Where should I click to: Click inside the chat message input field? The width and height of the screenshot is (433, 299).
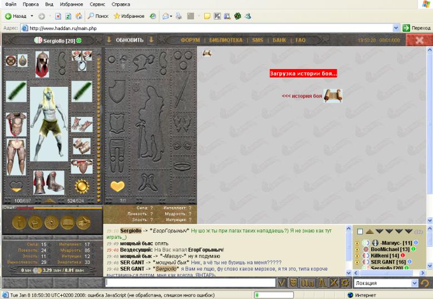tap(189, 283)
